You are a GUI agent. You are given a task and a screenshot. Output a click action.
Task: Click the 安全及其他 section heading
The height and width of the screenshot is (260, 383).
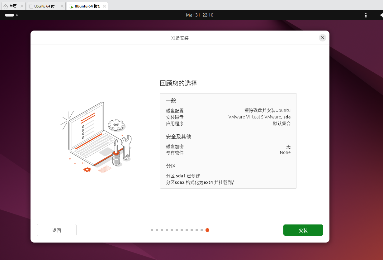tap(178, 137)
